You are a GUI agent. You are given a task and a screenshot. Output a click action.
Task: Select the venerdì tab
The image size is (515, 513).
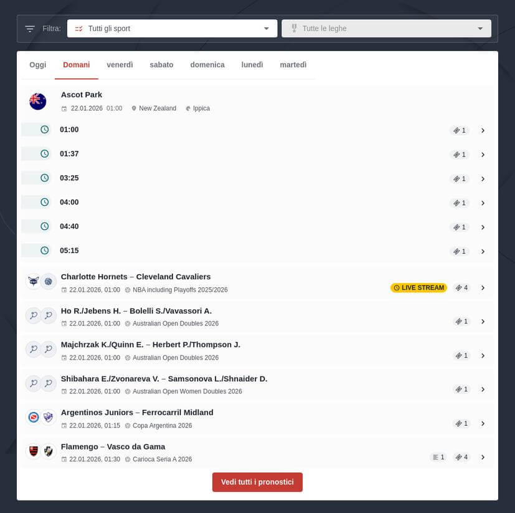point(120,65)
